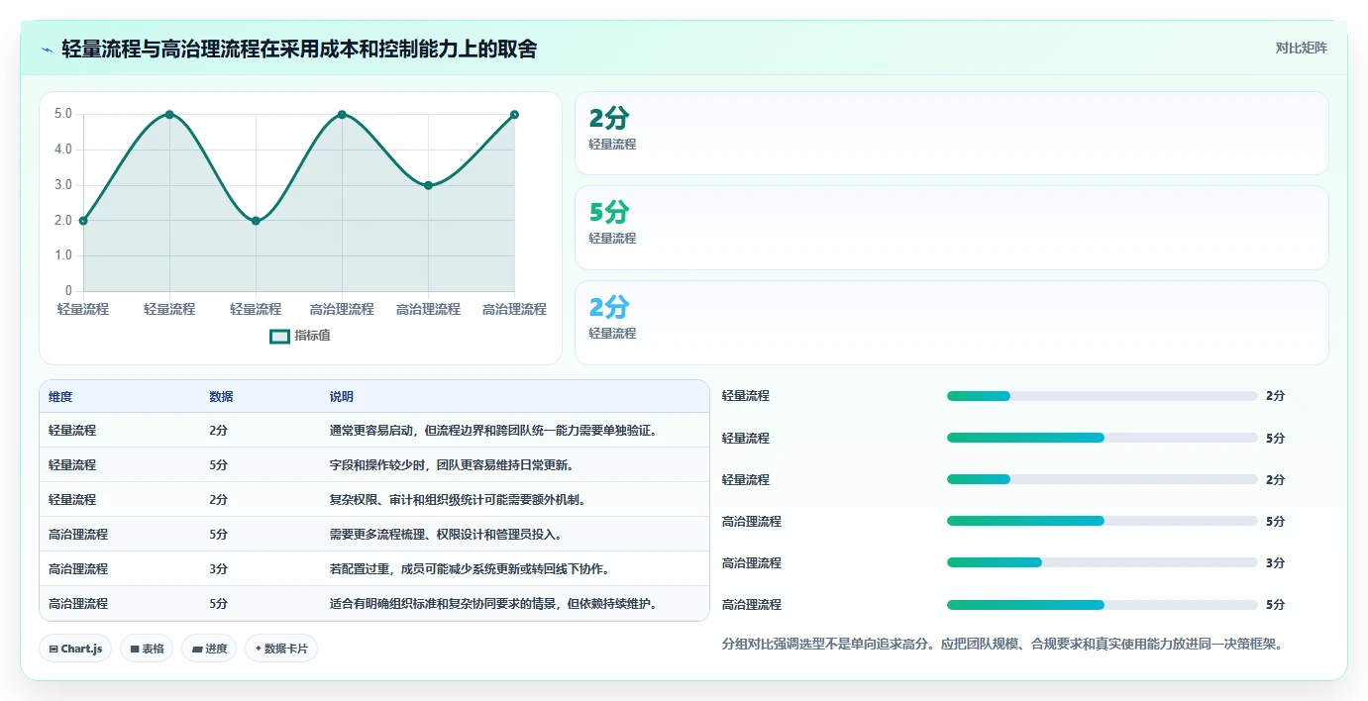Click the row 若配置过重，成员可能减少
Viewport: 1368px width, 701px height.
374,568
